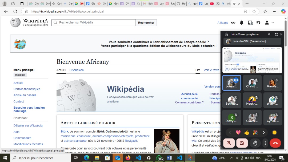Screen dimensions: 288x162
Task: Open the Björk article link
Action: click(x=64, y=132)
